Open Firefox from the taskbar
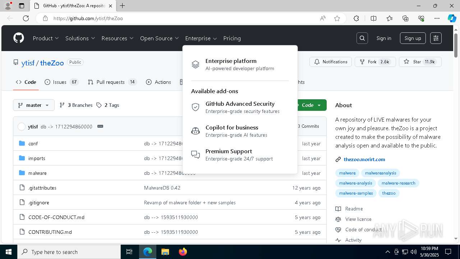Viewport: 460px width, 259px height. 183,252
